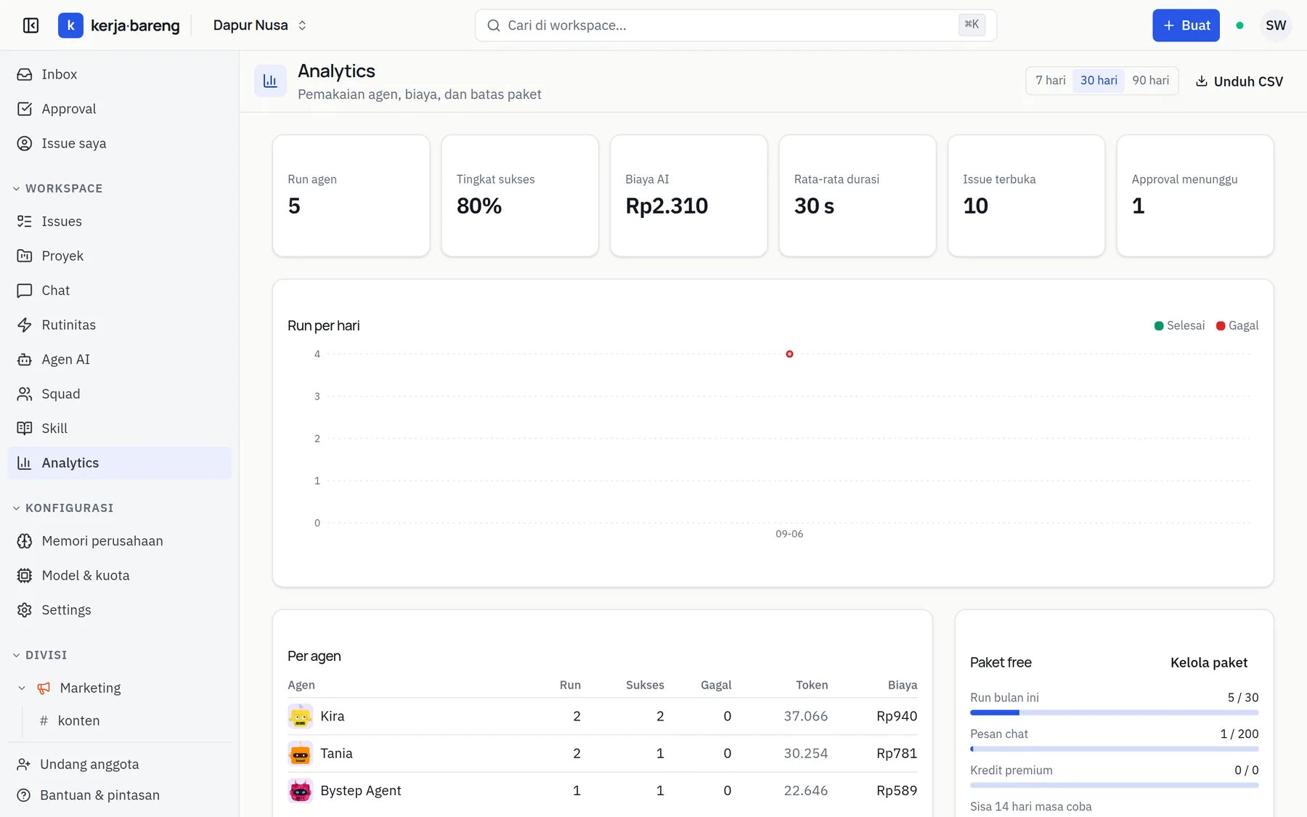
Task: Open Bantuan & pintasan help
Action: coord(89,795)
